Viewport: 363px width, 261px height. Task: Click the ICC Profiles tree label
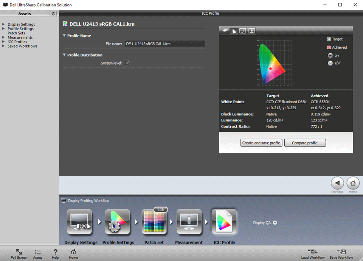point(17,42)
